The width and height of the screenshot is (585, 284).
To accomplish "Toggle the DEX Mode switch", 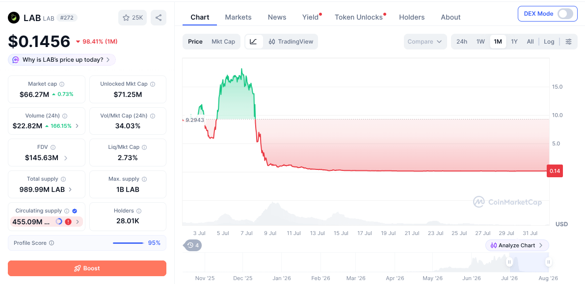I will click(x=565, y=14).
